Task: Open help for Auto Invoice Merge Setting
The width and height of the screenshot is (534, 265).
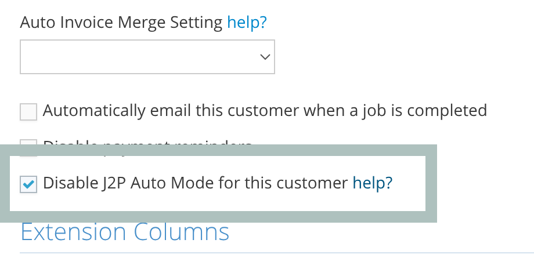Action: click(247, 23)
